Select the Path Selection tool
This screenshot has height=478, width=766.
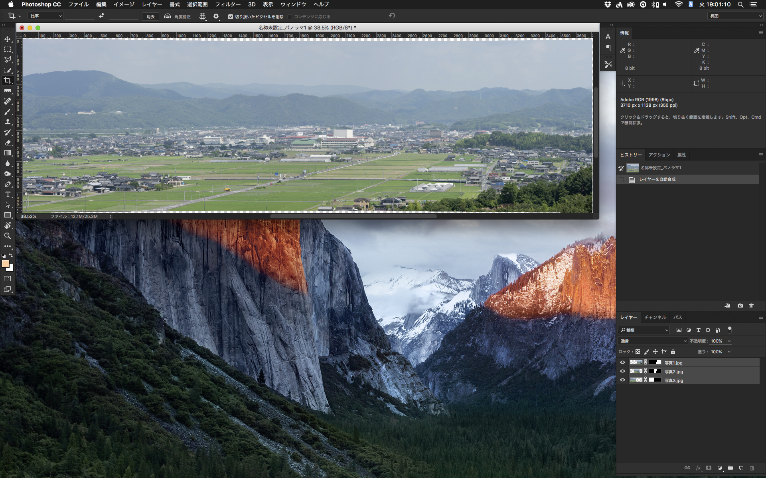click(8, 205)
